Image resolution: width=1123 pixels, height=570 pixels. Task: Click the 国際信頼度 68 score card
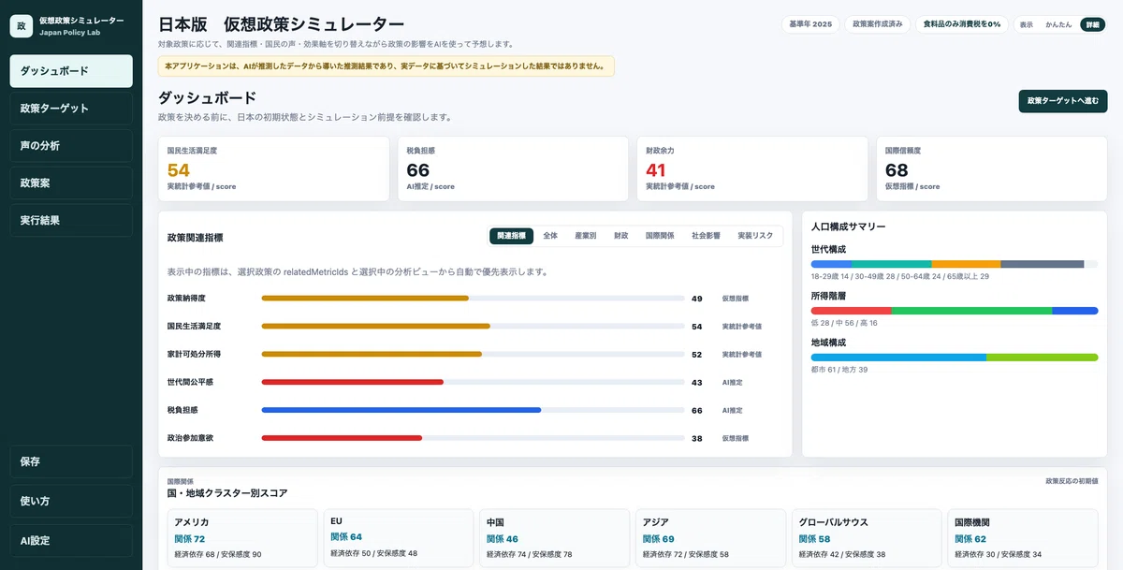click(992, 168)
